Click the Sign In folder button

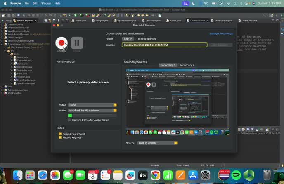point(128,39)
